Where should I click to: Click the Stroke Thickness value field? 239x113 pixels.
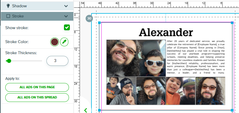[57, 61]
